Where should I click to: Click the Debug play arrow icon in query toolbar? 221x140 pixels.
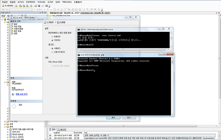45,9
